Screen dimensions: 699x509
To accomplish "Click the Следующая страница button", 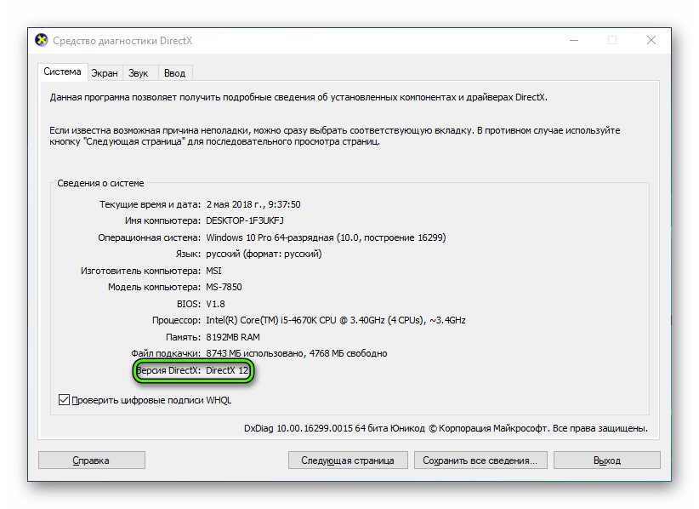I will [x=347, y=460].
